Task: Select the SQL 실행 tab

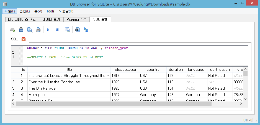Action: point(100,19)
